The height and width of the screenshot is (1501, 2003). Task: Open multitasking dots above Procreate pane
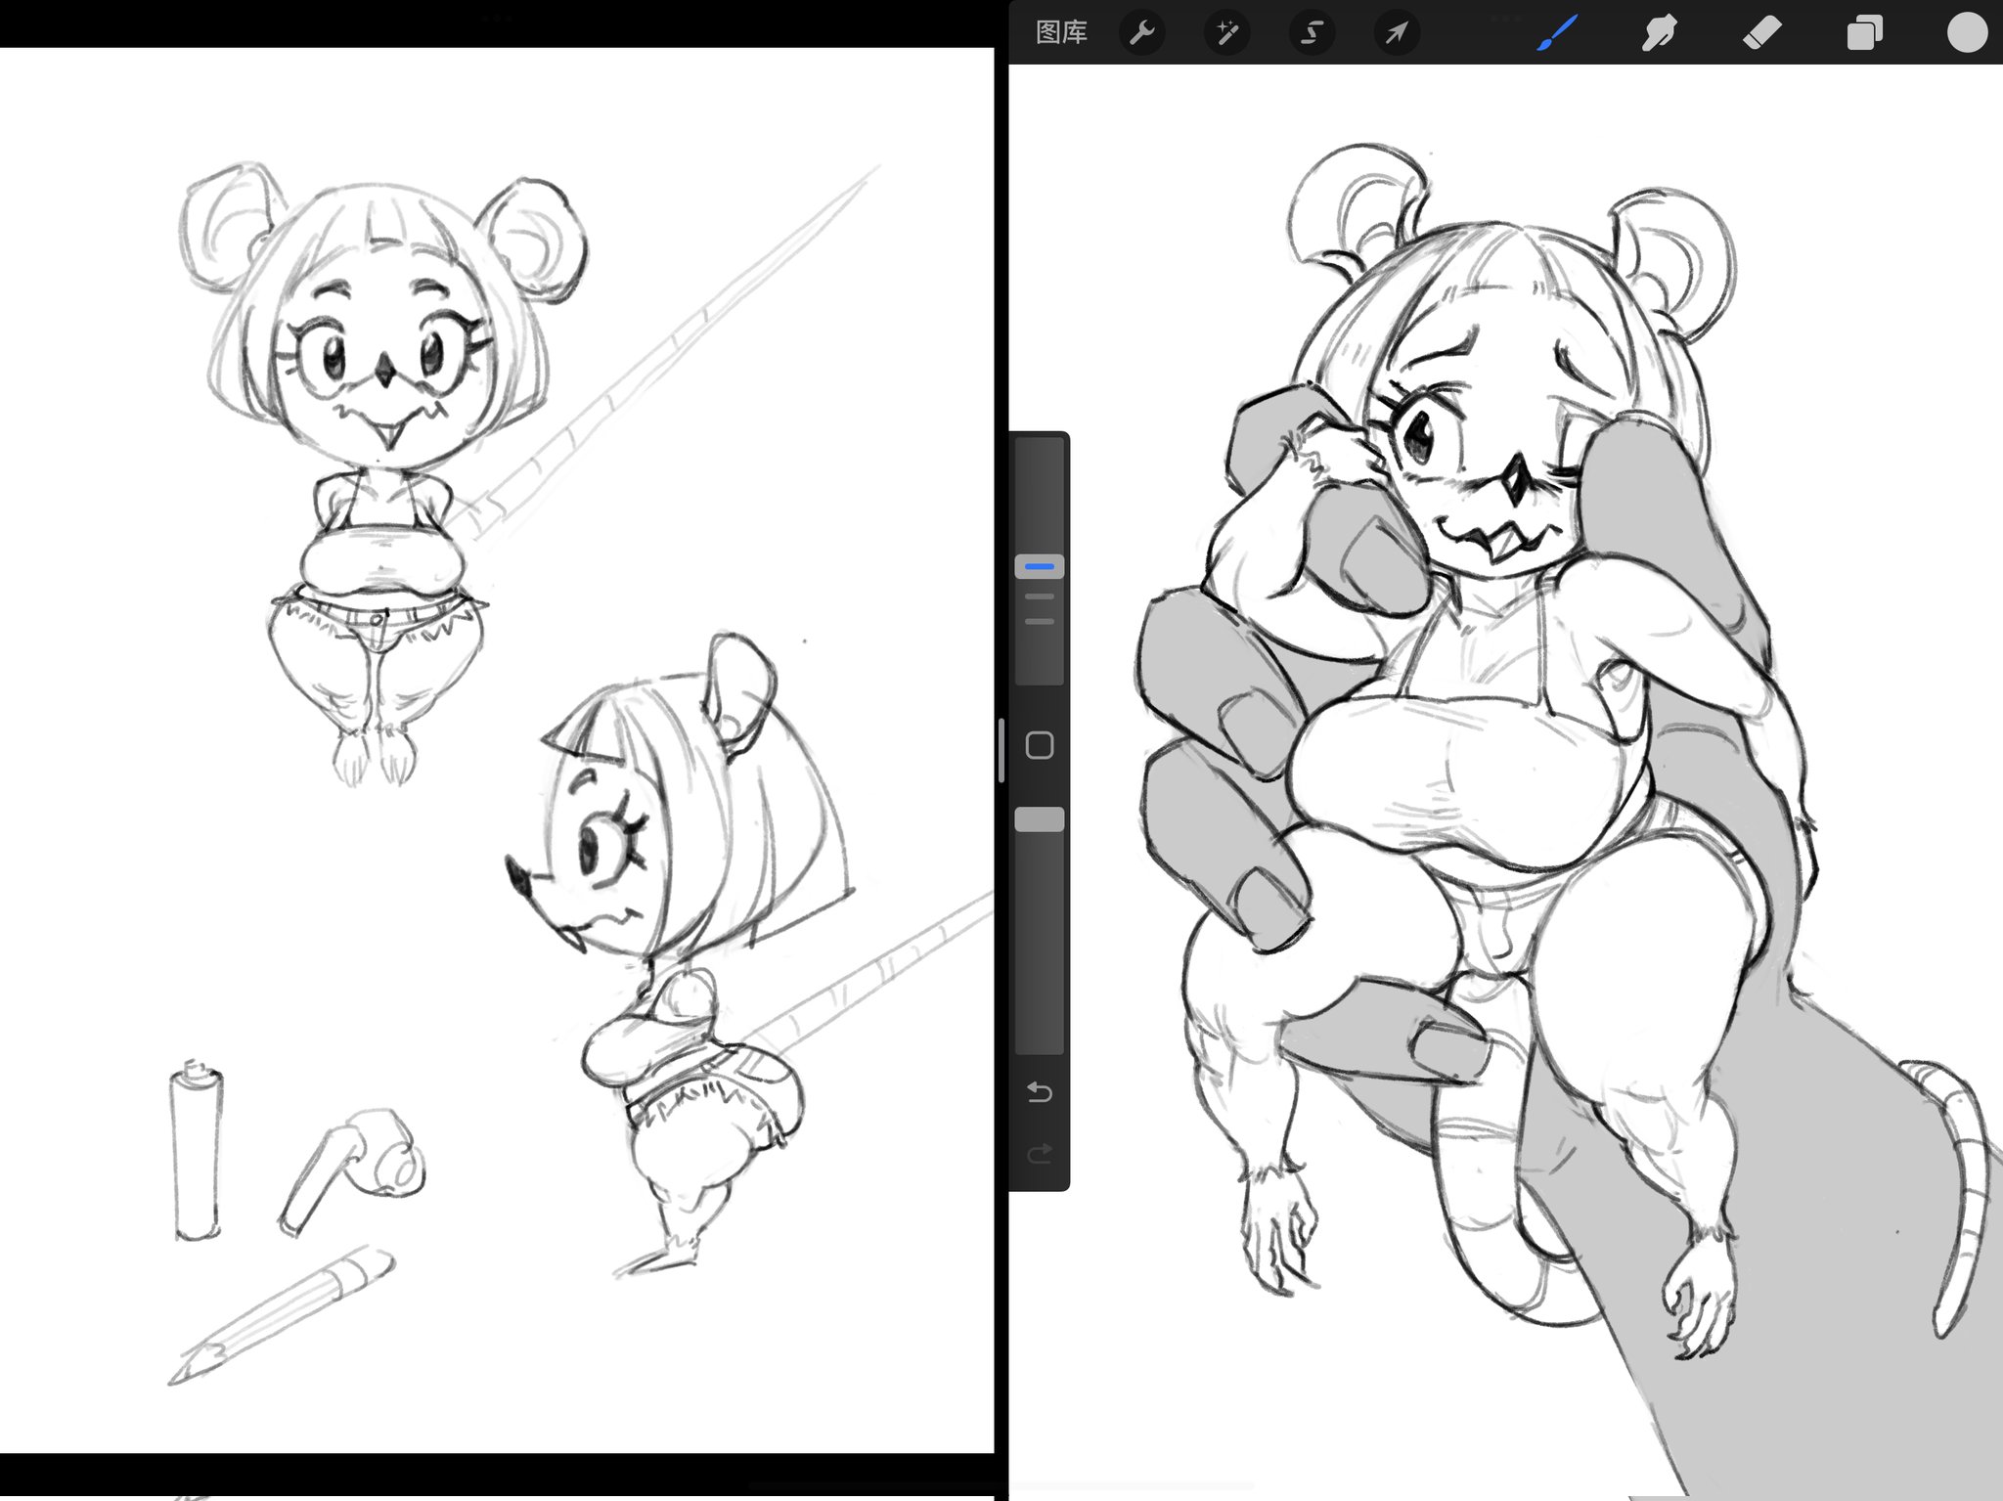tap(1506, 18)
